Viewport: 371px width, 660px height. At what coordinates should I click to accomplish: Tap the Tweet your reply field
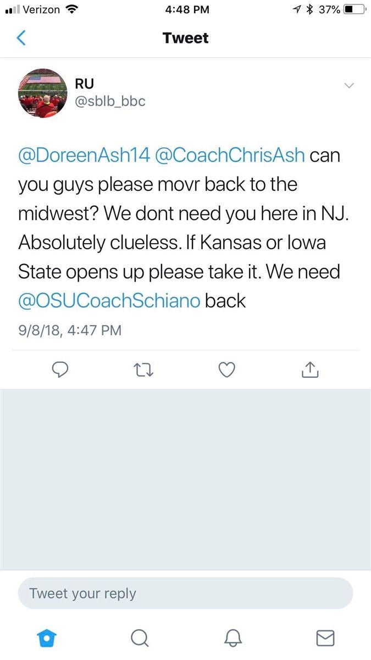click(x=185, y=593)
